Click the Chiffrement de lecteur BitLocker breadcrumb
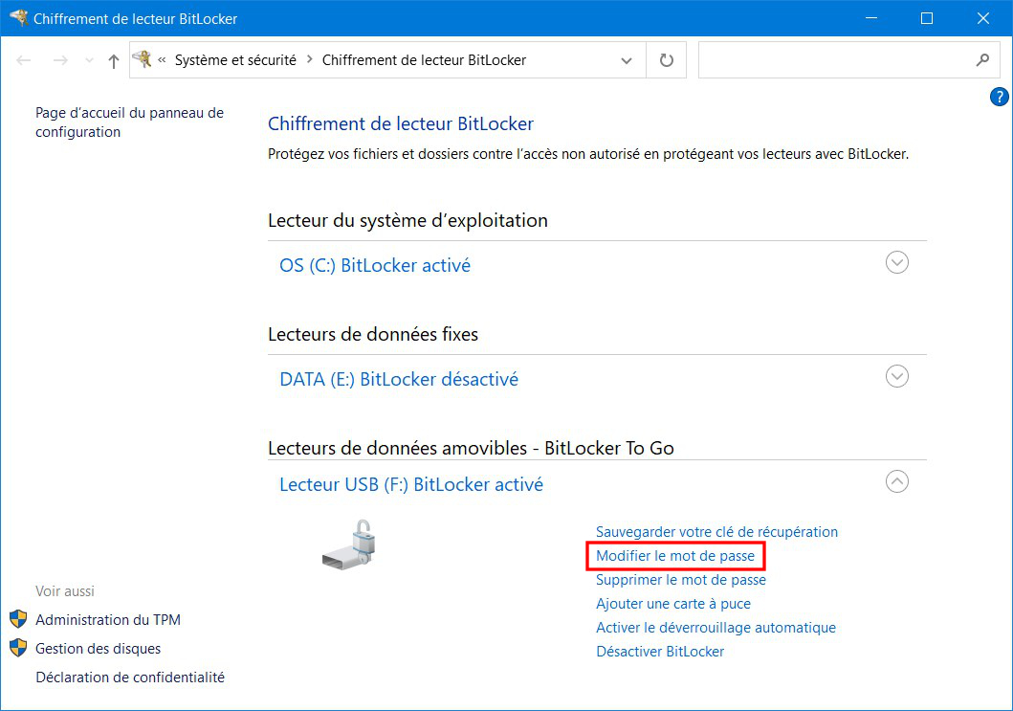1013x711 pixels. tap(424, 60)
